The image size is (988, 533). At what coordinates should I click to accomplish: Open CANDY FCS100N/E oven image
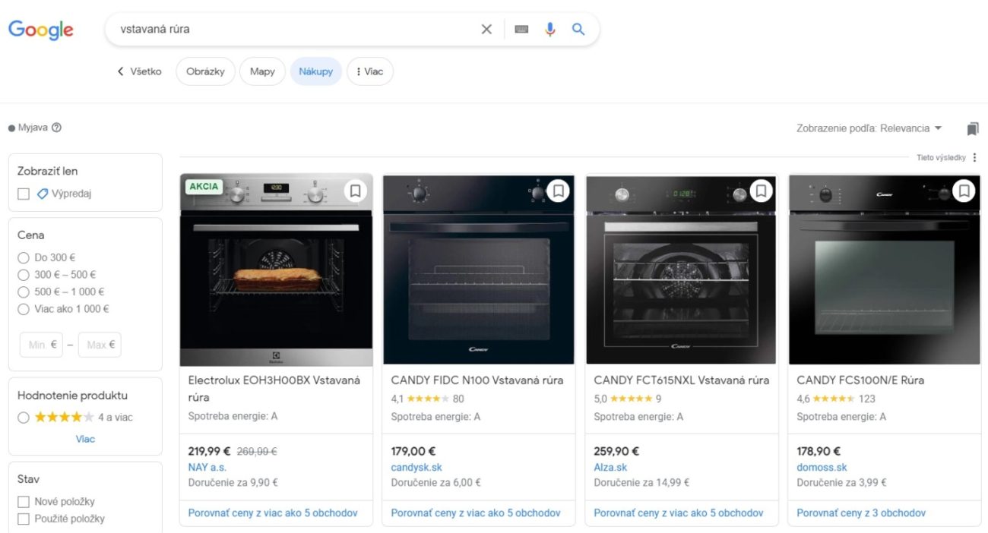[x=885, y=270]
